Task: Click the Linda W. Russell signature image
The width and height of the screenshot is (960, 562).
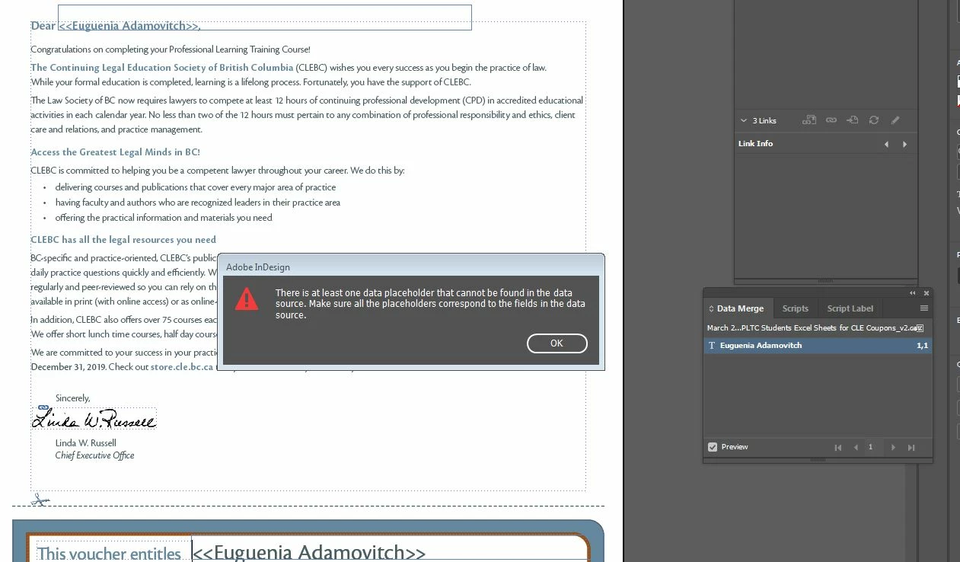Action: (94, 418)
